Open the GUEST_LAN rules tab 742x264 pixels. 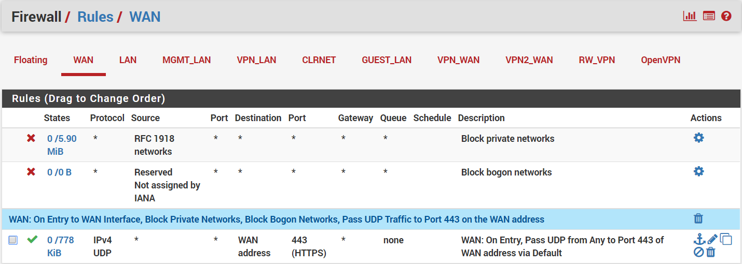coord(387,60)
